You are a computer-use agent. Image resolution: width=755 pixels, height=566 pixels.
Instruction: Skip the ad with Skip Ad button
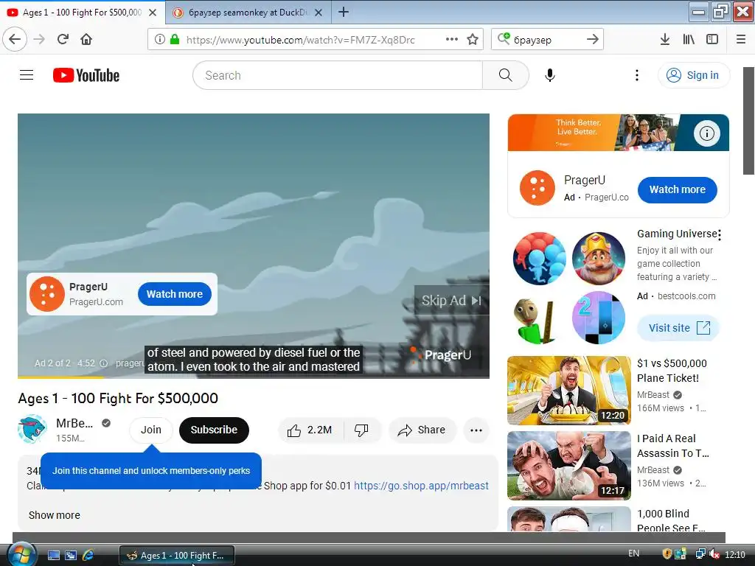click(451, 301)
